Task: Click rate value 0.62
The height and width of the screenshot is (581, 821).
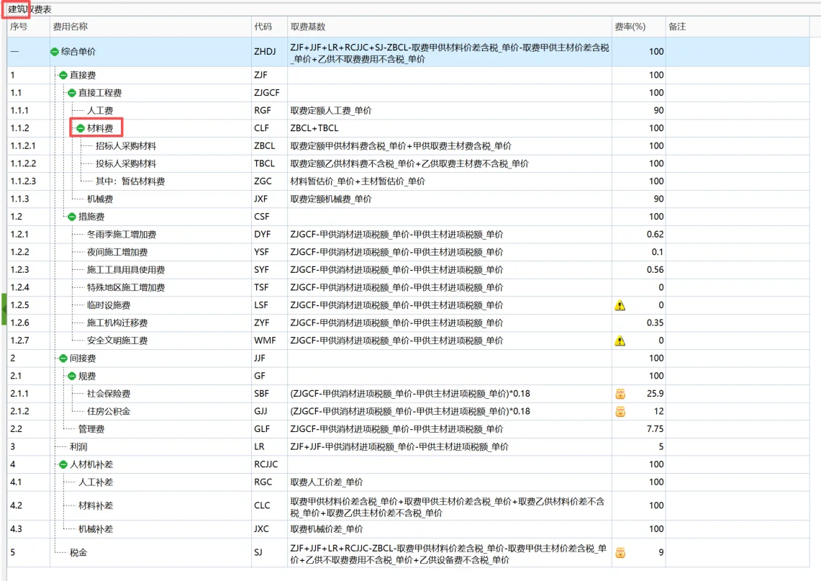Action: [x=655, y=234]
